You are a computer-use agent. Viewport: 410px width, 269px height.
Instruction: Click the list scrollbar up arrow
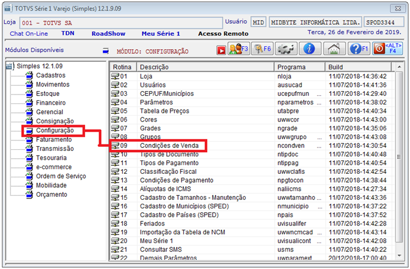point(399,67)
